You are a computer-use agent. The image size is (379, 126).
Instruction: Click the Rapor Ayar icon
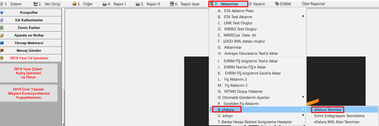(172, 4)
